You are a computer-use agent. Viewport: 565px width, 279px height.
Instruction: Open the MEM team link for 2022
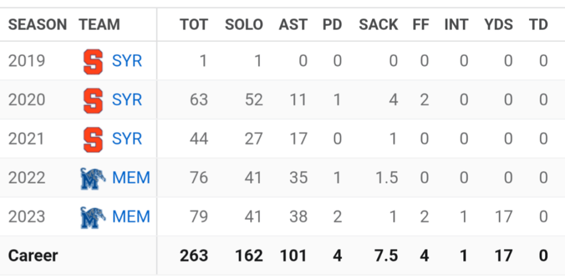click(131, 178)
